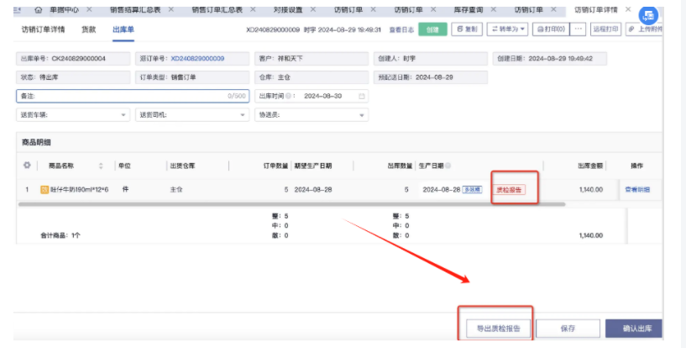
Task: Expand the 协送员 dropdown
Action: (362, 114)
